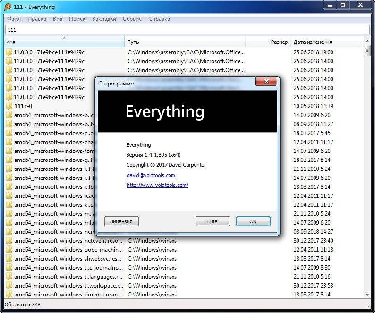Click folder icon of amd64_microsoft-windows-mla row
The image size is (375, 313).
click(9, 223)
